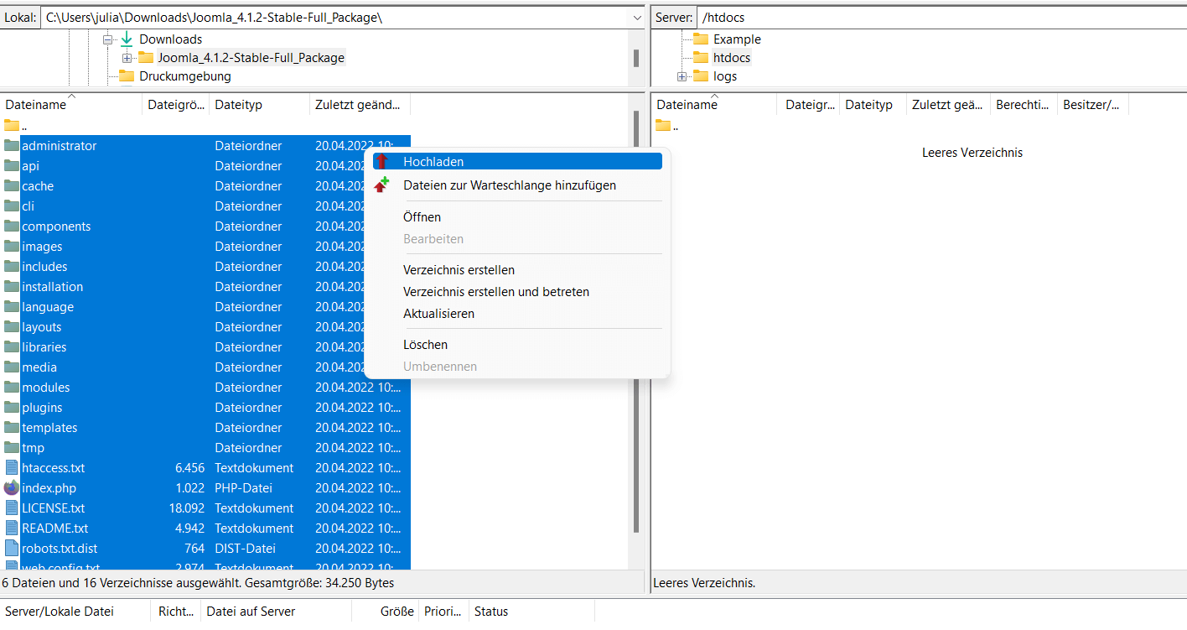
Task: Click the htaccess.txt document icon
Action: [x=12, y=467]
